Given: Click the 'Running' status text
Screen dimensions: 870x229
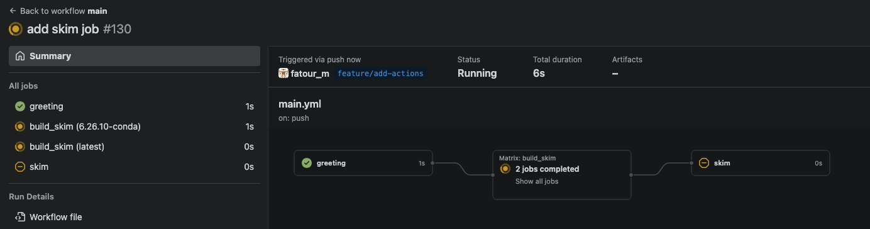Looking at the screenshot, I should click(477, 74).
